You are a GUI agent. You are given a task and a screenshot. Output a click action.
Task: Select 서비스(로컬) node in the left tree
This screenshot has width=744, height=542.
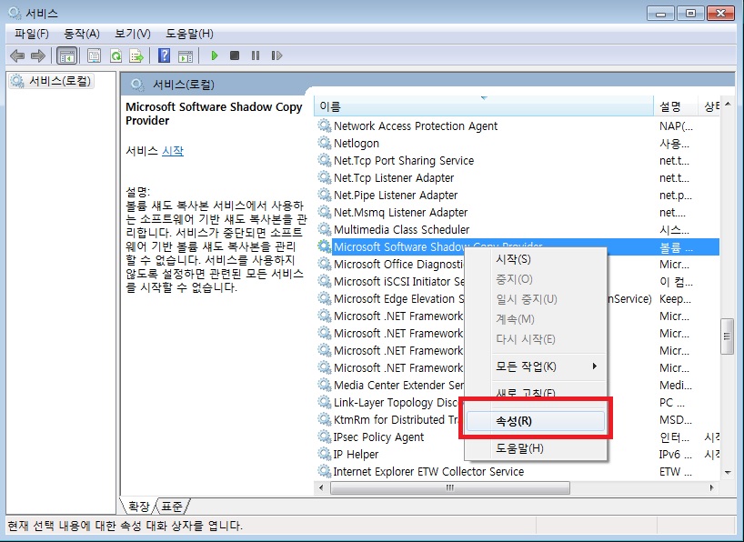point(51,81)
